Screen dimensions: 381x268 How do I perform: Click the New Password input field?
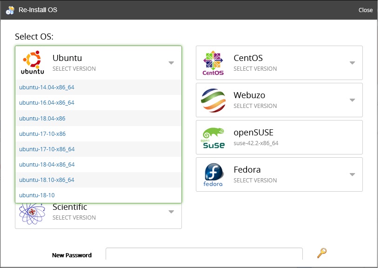tap(204, 254)
